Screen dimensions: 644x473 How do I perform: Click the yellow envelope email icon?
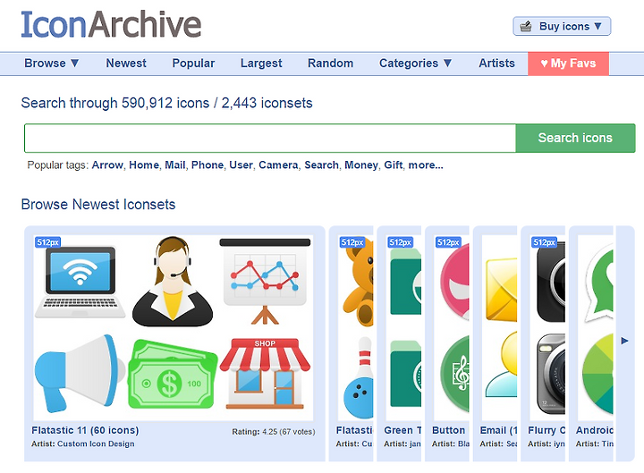click(502, 290)
